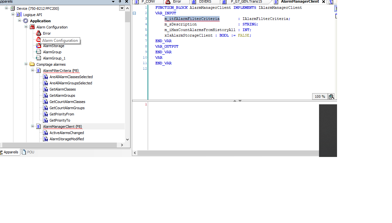Collapse the Alarm Configuration tree node
The height and width of the screenshot is (223, 392).
tap(26, 27)
